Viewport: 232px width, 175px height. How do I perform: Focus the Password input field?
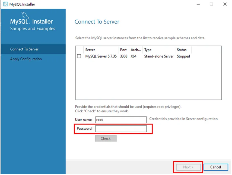[x=121, y=129]
